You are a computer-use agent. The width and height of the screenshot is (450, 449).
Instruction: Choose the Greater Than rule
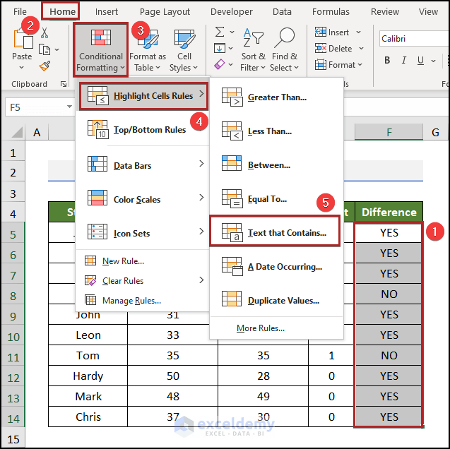click(276, 97)
